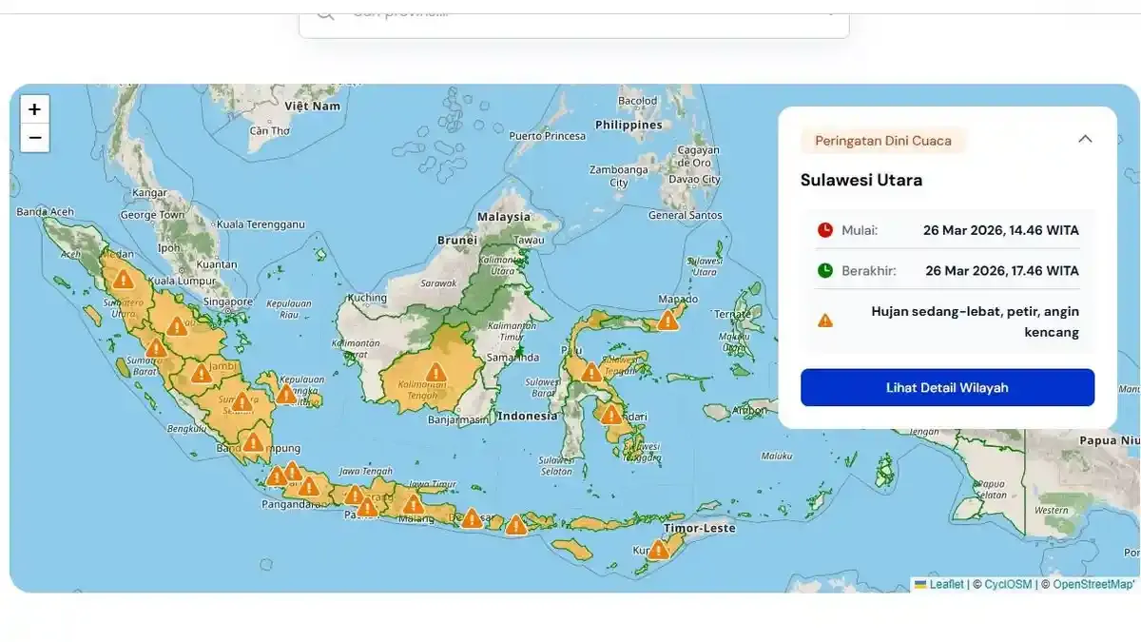
Task: Click the Tawau map label
Action: [529, 241]
